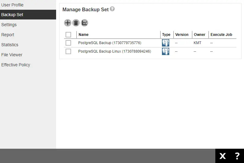The image size is (244, 163).
Task: Close the panel with the X icon
Action: [223, 156]
